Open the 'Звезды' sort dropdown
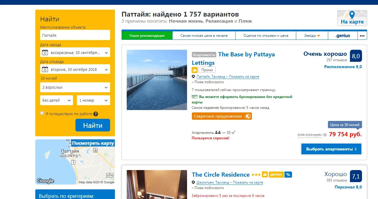This screenshot has width=378, height=199. point(312,36)
